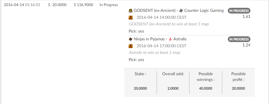The width and height of the screenshot is (269, 104).
Task: Click the first IN PROGRESS status badge
Action: pyautogui.click(x=239, y=11)
